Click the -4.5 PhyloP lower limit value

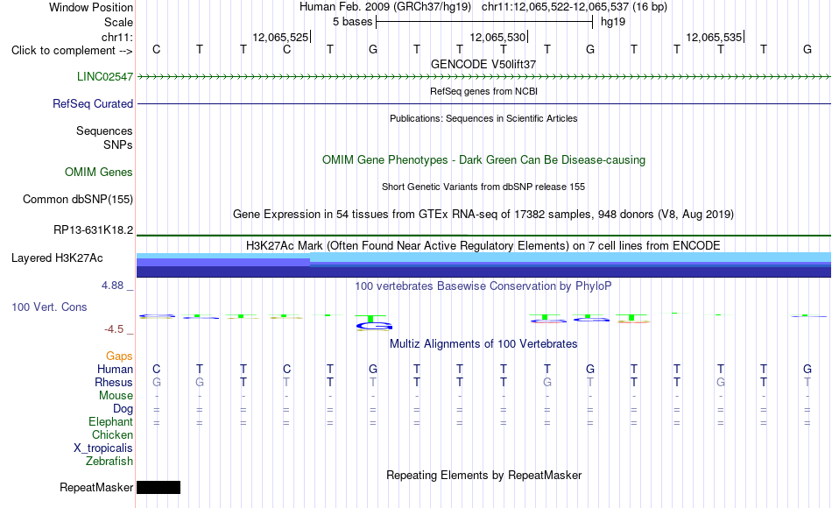[x=114, y=329]
